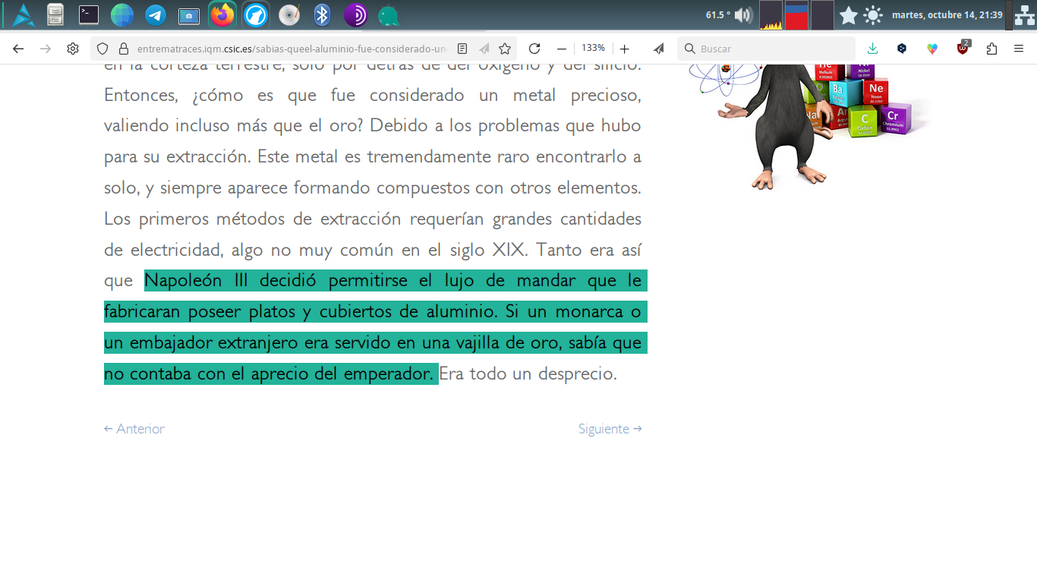Viewport: 1037px width, 583px height.
Task: Zoom in with the plus button
Action: click(x=624, y=49)
